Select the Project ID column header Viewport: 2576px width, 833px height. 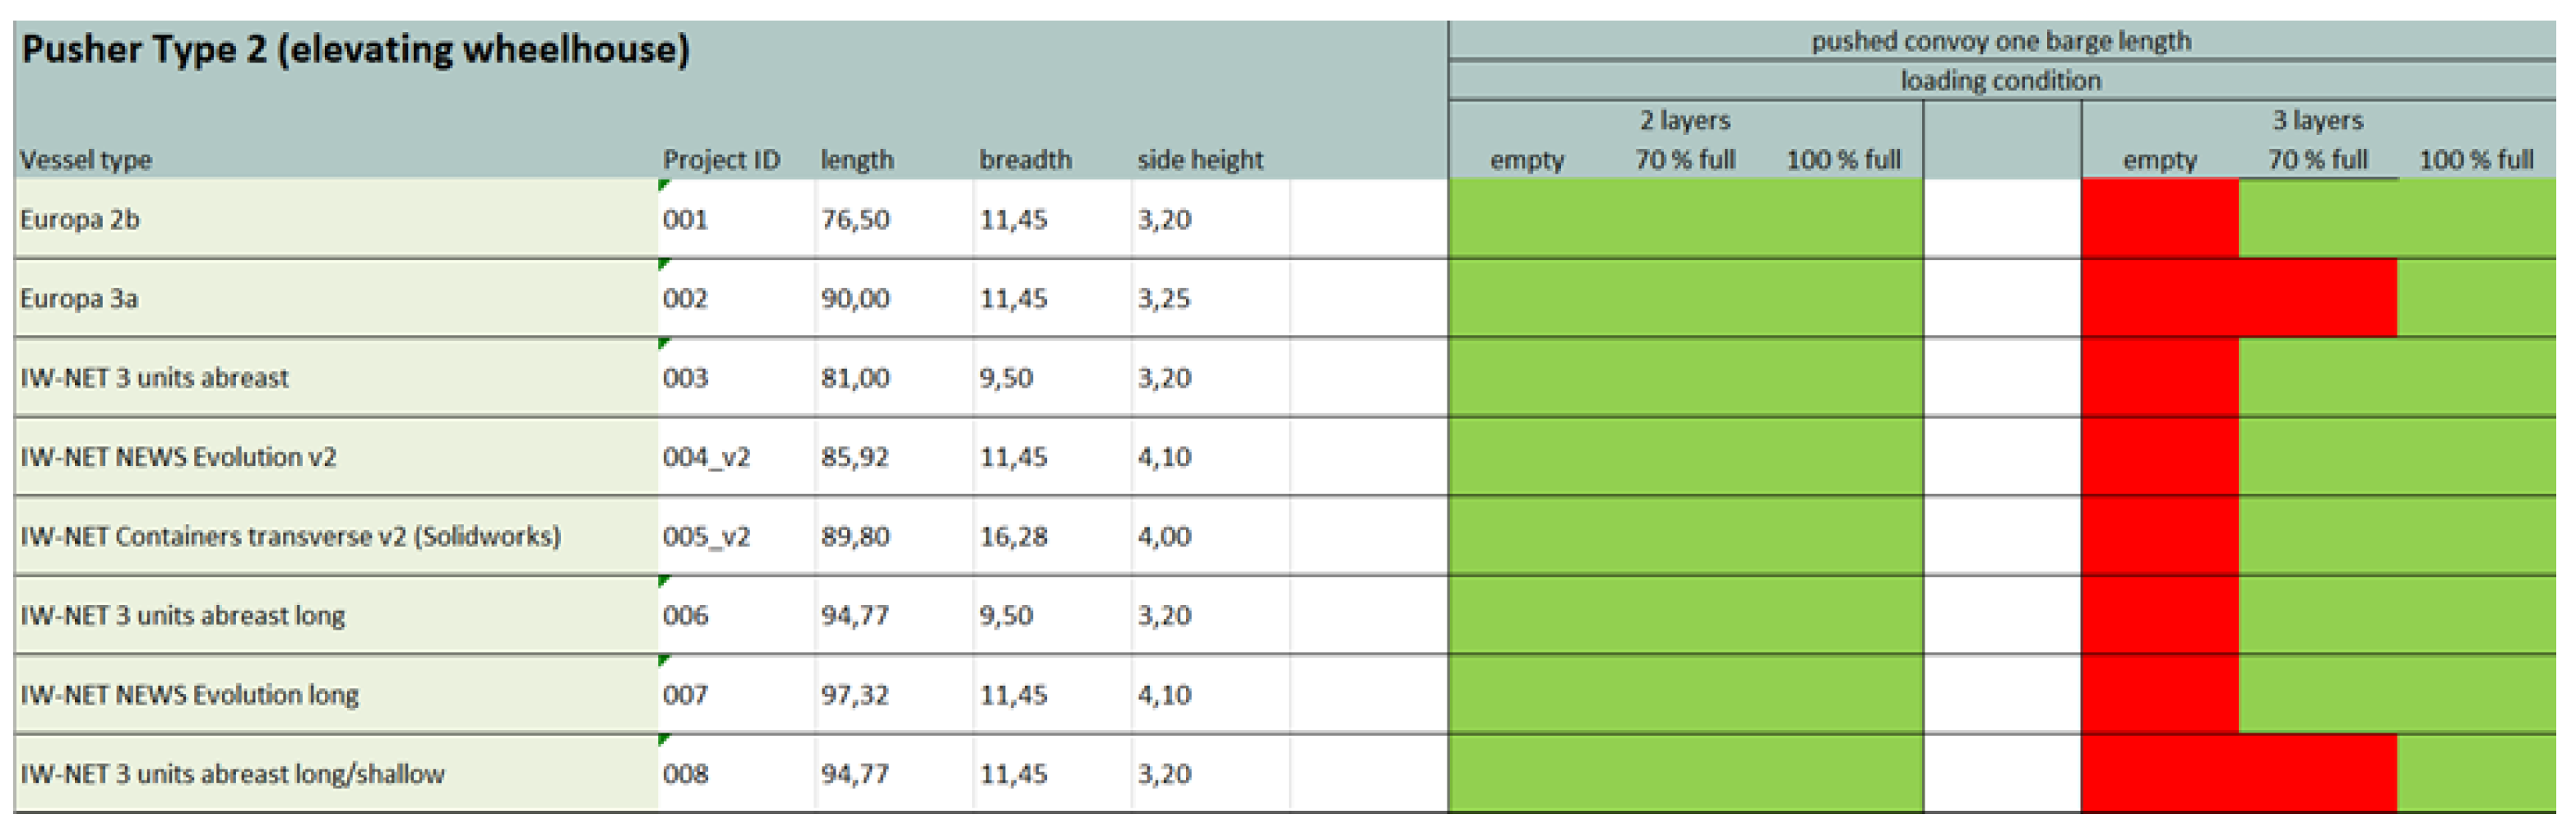721,161
